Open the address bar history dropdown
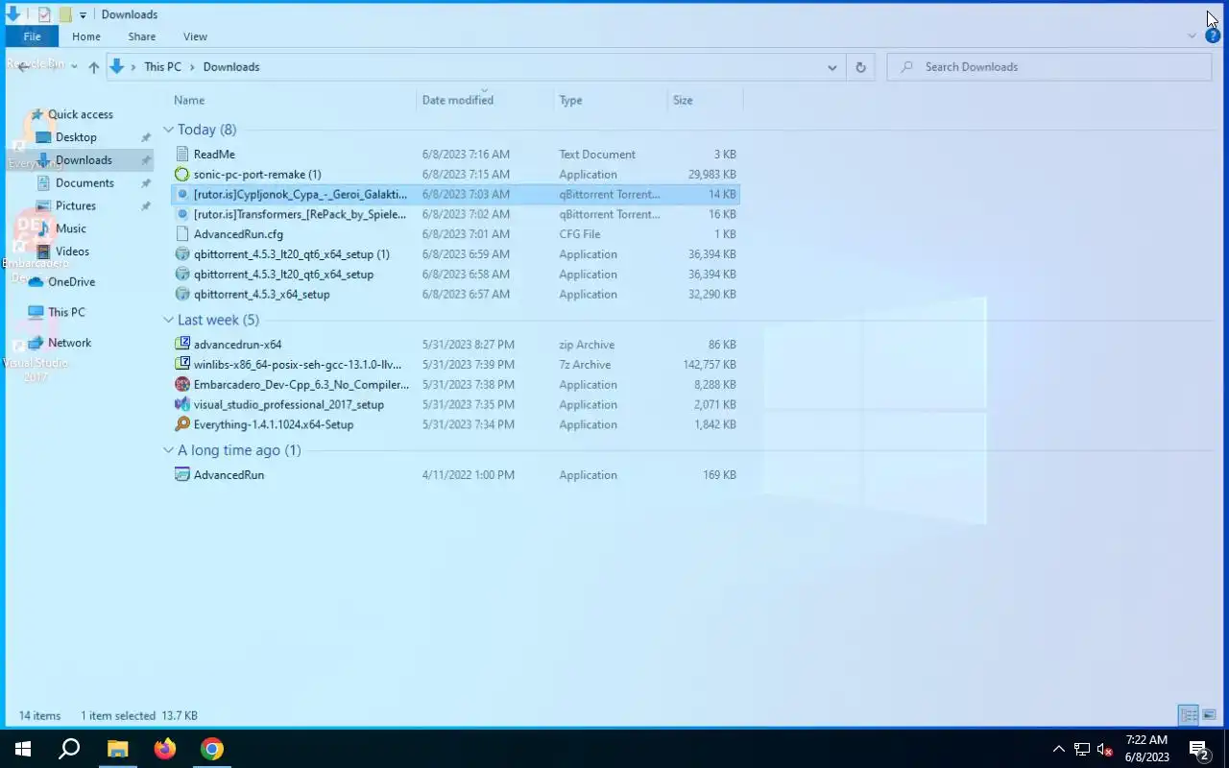The width and height of the screenshot is (1229, 768). [831, 67]
